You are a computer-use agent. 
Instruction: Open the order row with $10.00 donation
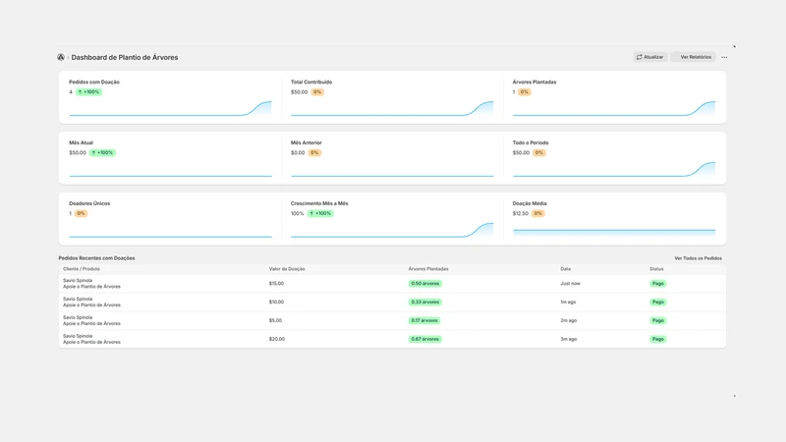(392, 303)
